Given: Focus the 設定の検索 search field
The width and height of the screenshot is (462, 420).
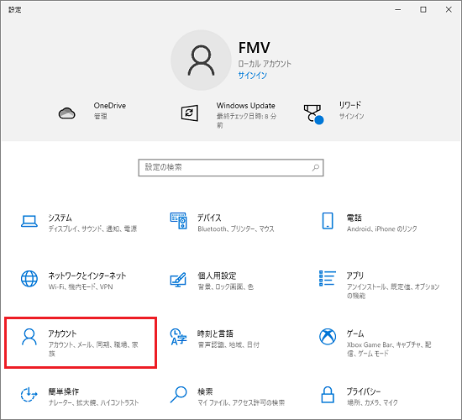Looking at the screenshot, I should [x=231, y=168].
